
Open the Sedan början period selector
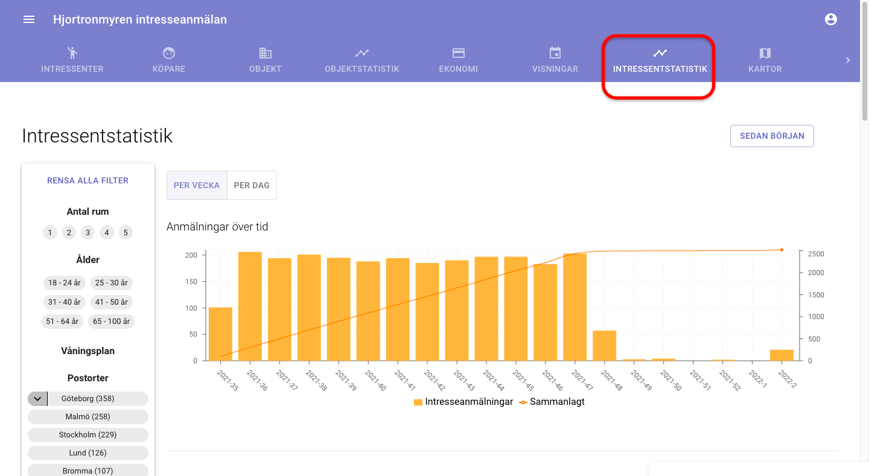[x=772, y=136]
